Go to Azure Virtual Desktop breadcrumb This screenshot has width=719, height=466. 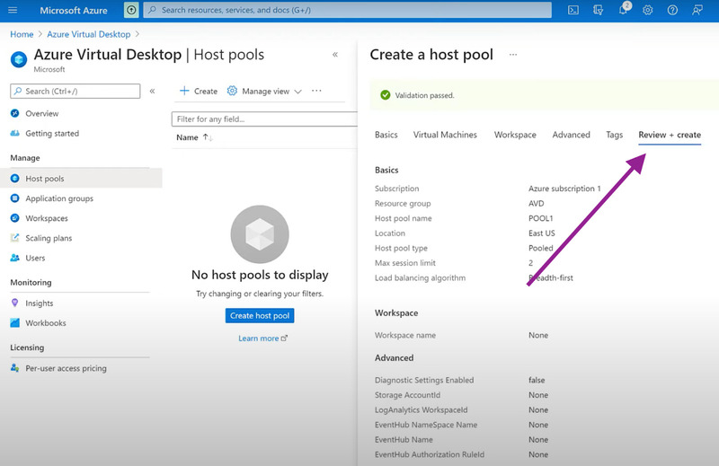(x=88, y=34)
